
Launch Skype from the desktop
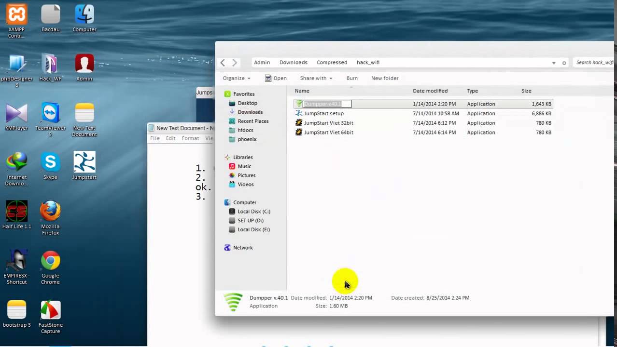(51, 166)
